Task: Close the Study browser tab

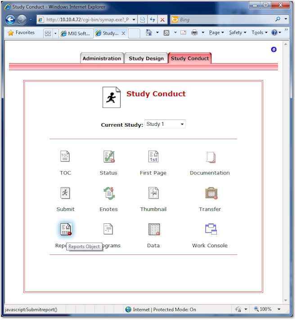Action: click(x=123, y=33)
